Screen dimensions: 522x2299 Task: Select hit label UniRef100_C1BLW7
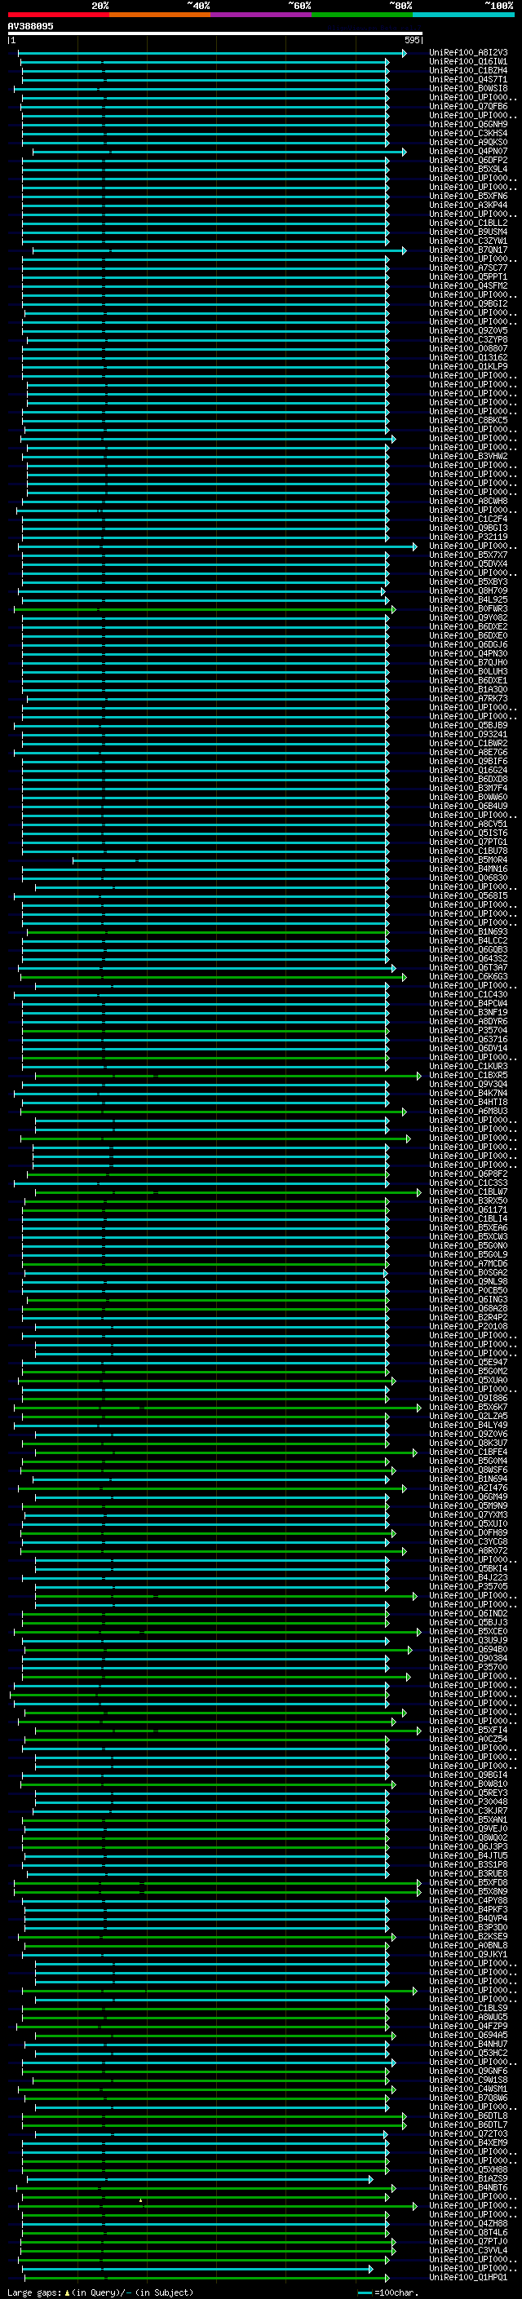(468, 1192)
